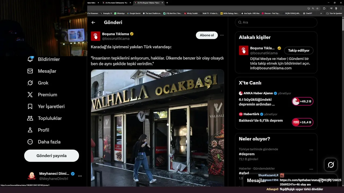Open Anasayfa / X bookmark
This screenshot has height=193, width=344.
(x=106, y=13)
